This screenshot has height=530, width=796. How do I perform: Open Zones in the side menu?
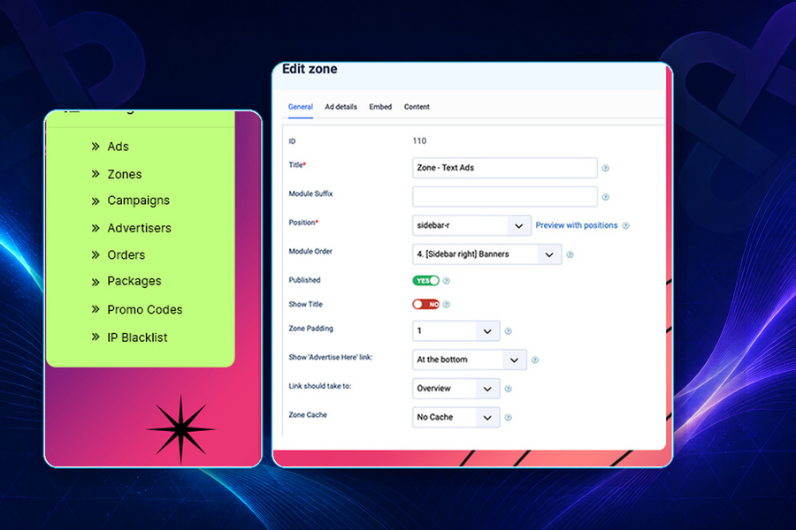[125, 174]
